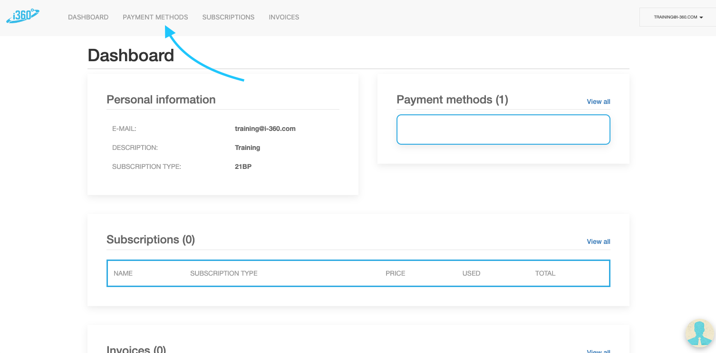Click the DESCRIPTION: label

tap(135, 148)
